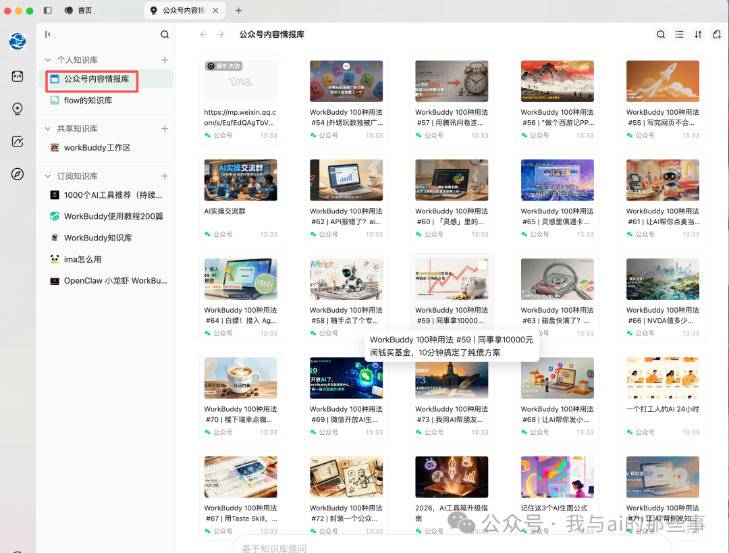Open the panda-face icon in the left rail
This screenshot has height=553, width=729.
coord(17,76)
